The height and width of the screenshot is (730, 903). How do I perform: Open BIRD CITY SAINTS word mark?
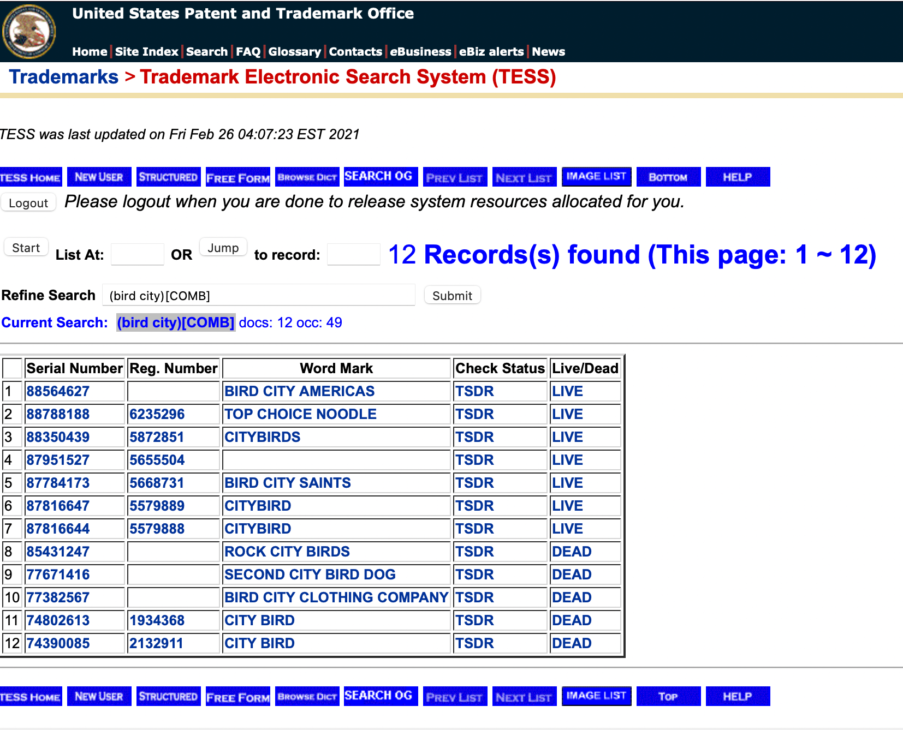coord(288,483)
